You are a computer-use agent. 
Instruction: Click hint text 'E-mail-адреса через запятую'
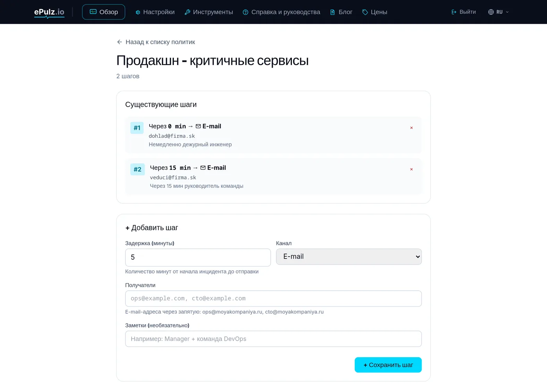click(225, 312)
